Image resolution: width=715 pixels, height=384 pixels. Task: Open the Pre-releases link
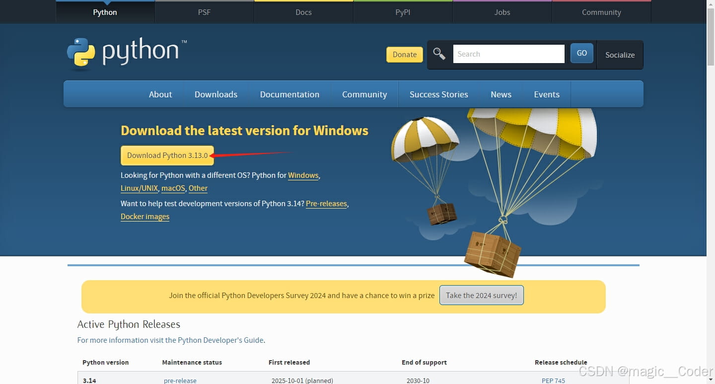coord(326,204)
